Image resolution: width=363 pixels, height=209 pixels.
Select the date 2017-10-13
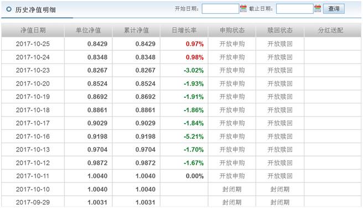[33, 150]
